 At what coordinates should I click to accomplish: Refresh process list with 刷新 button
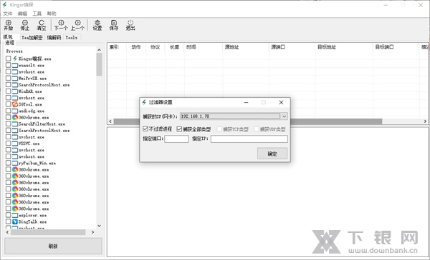tap(53, 246)
